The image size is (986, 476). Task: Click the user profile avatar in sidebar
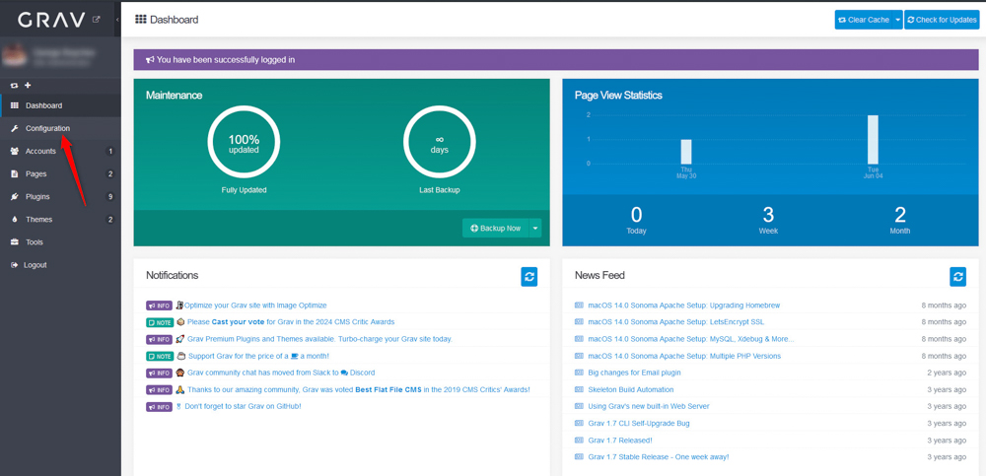click(13, 56)
